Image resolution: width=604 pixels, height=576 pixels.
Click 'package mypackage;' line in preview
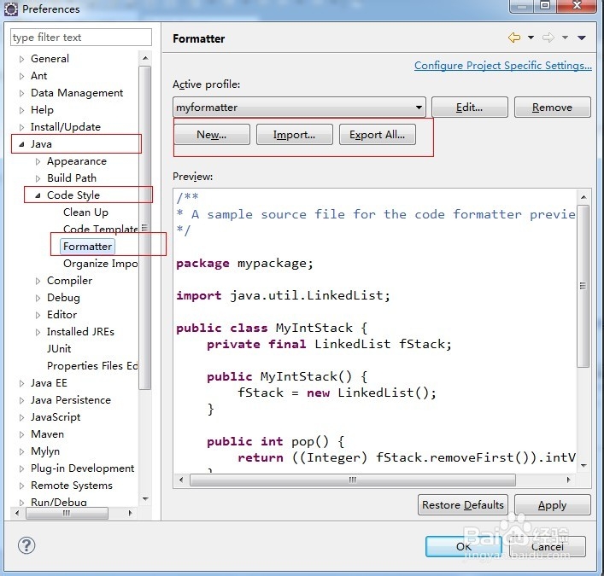(x=244, y=264)
